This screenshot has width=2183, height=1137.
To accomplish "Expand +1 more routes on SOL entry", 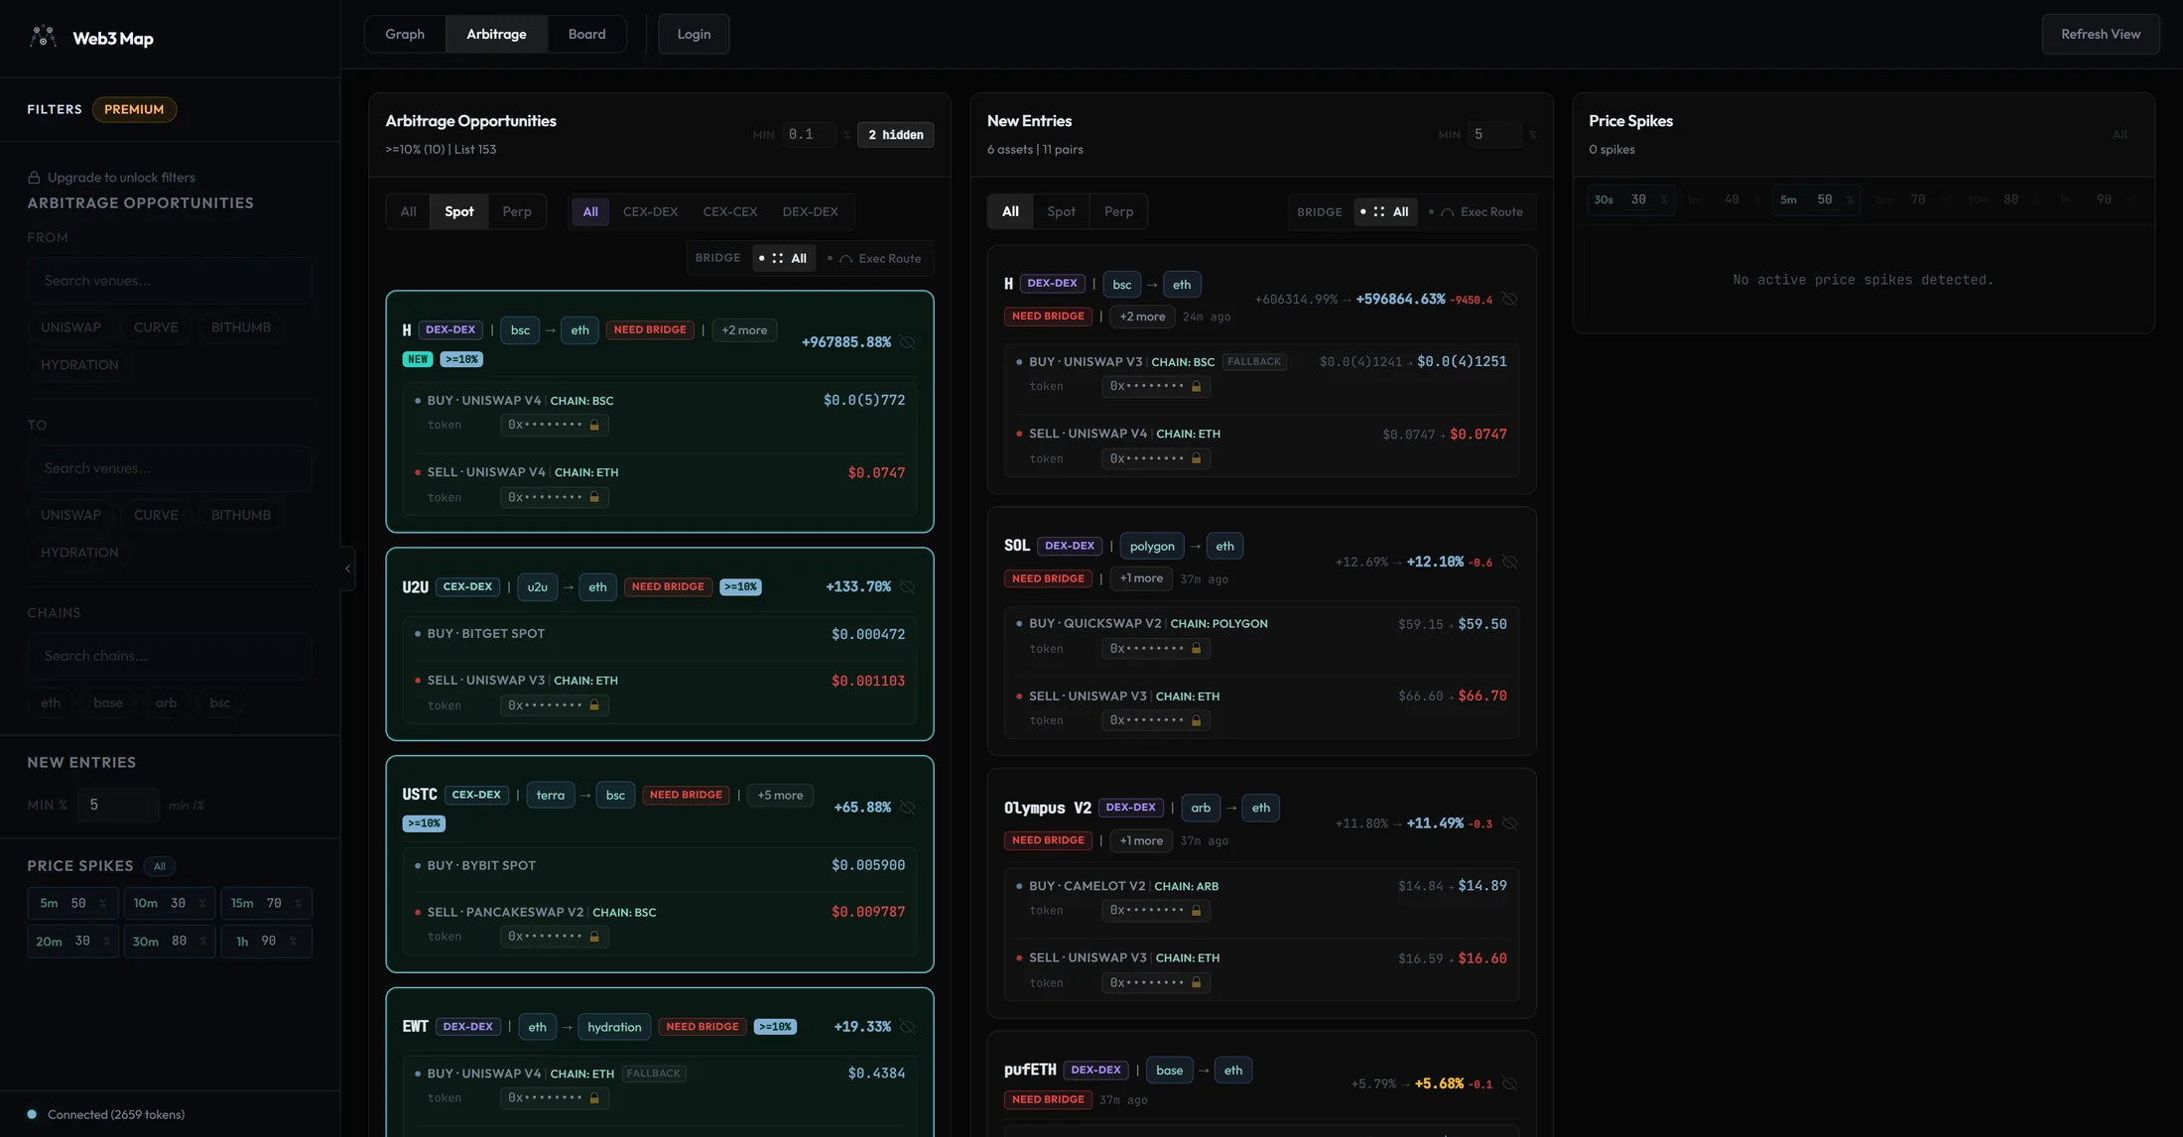I will pyautogui.click(x=1141, y=578).
